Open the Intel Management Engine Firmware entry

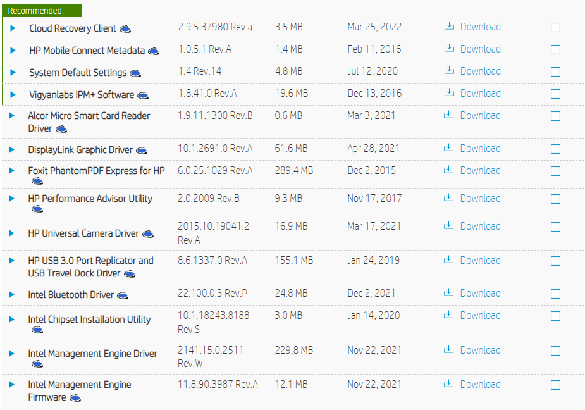80,385
